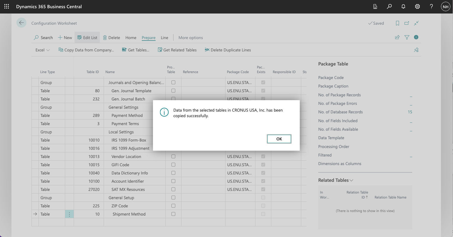The image size is (453, 237).
Task: Toggle Promoted Table checkbox for ZIP Code
Action: point(173,206)
